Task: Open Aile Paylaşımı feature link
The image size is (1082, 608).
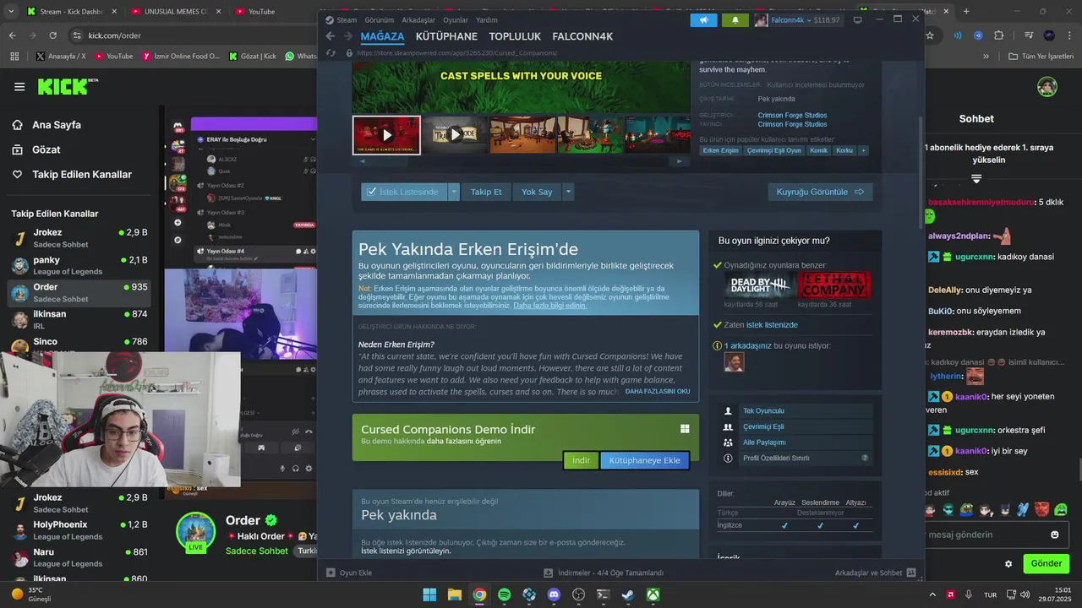Action: tap(764, 442)
